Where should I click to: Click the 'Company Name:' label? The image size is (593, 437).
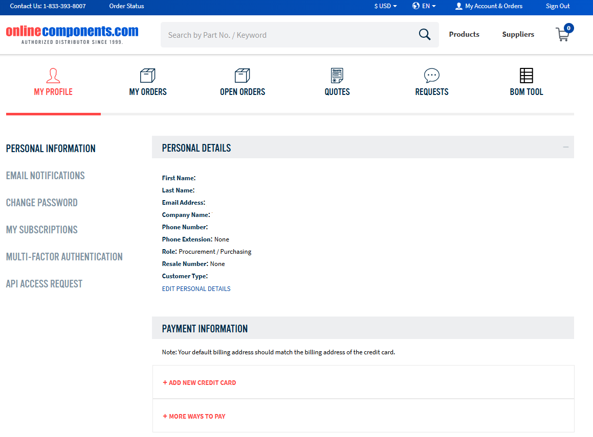click(186, 215)
